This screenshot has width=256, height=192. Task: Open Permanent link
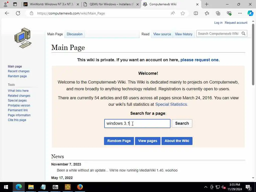click(x=18, y=110)
